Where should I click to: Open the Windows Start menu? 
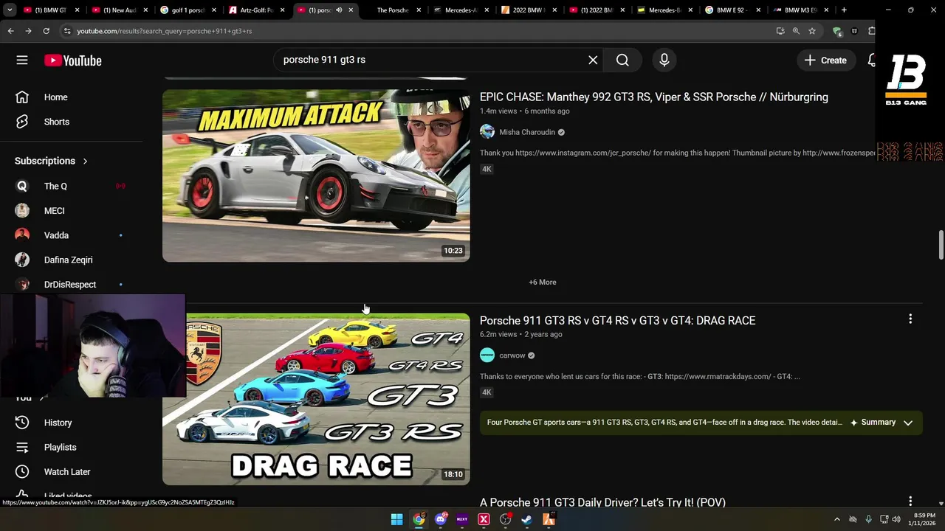point(396,519)
